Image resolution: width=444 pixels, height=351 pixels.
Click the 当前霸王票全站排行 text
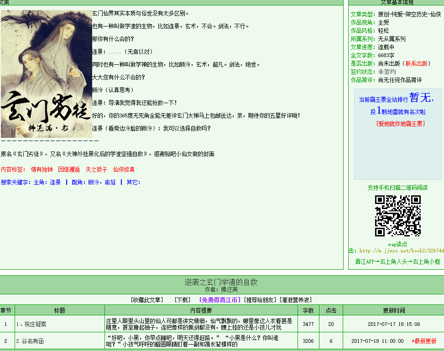(x=383, y=100)
